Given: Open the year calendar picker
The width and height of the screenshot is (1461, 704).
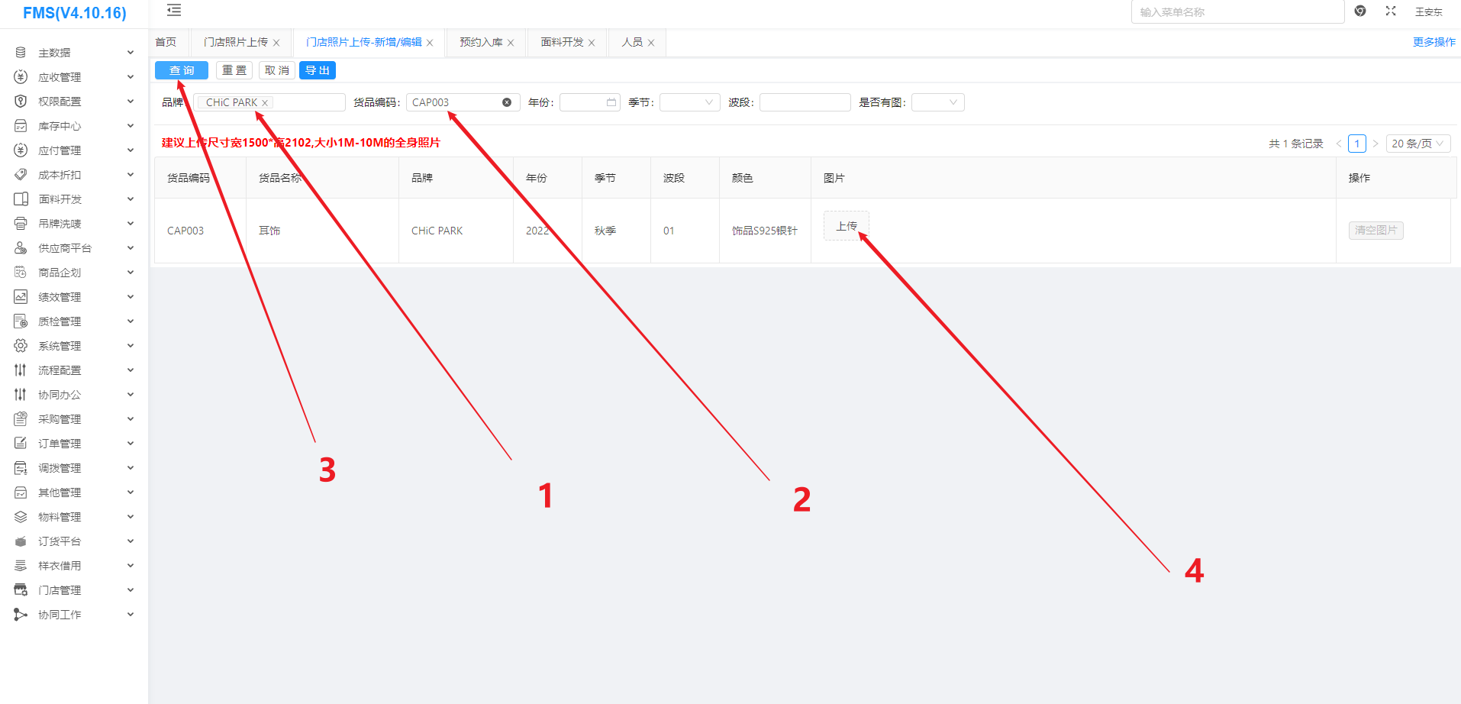Looking at the screenshot, I should [611, 102].
